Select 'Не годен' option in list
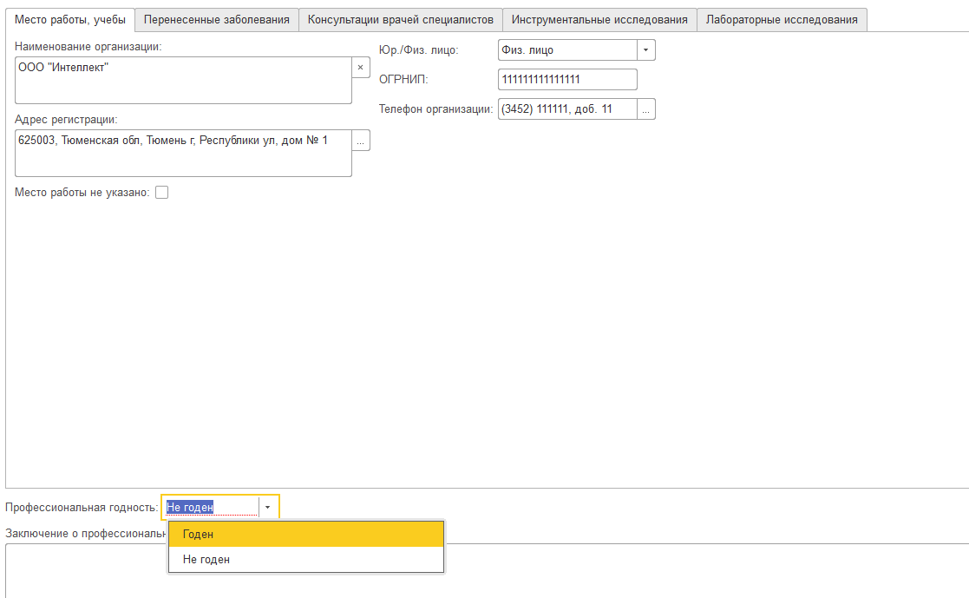 point(305,560)
